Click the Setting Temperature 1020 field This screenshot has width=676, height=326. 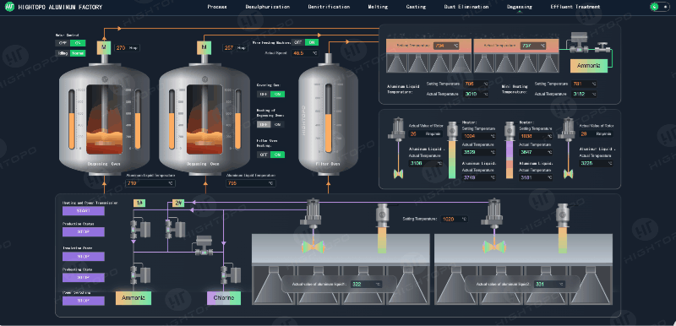pyautogui.click(x=454, y=219)
